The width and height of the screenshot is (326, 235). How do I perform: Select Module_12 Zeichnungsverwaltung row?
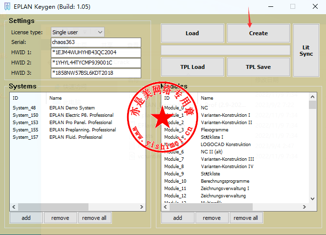pos(235,196)
